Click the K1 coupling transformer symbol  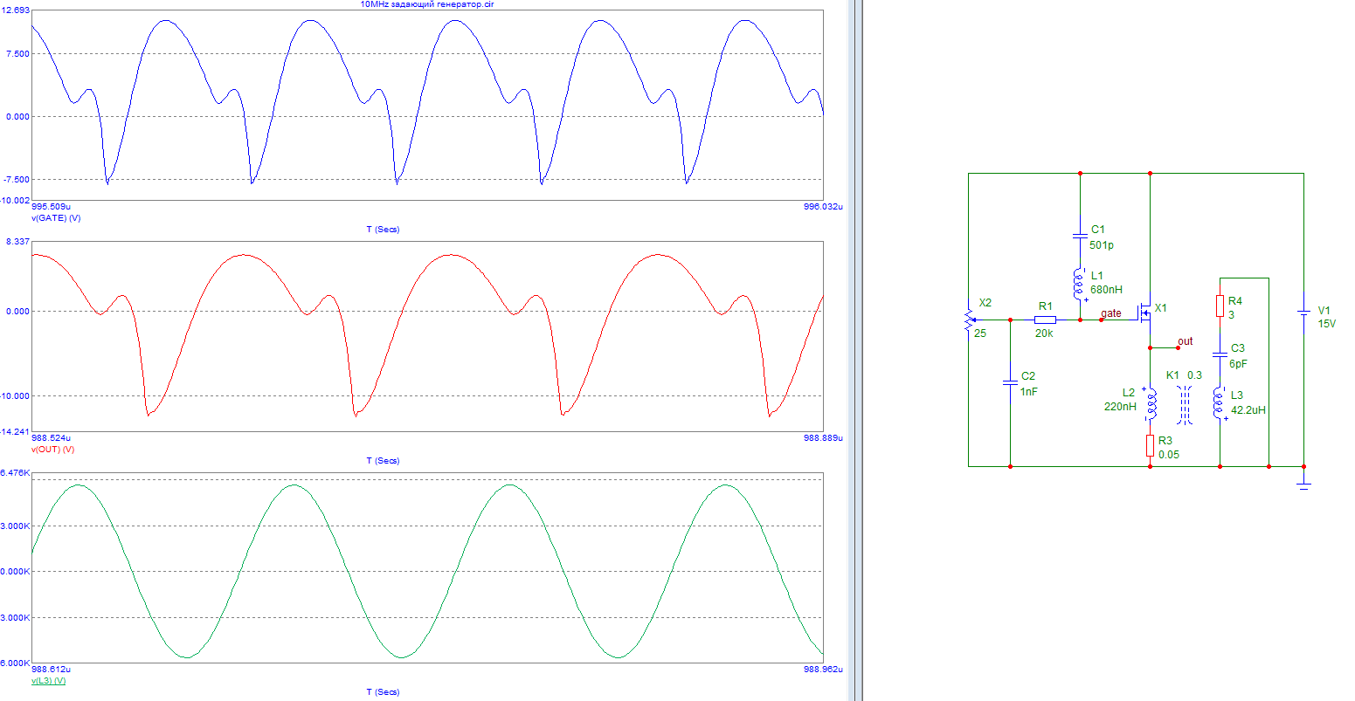(x=1185, y=403)
